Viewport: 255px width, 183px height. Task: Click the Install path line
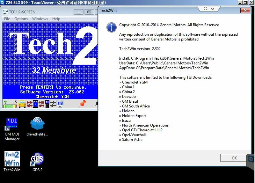click(166, 58)
